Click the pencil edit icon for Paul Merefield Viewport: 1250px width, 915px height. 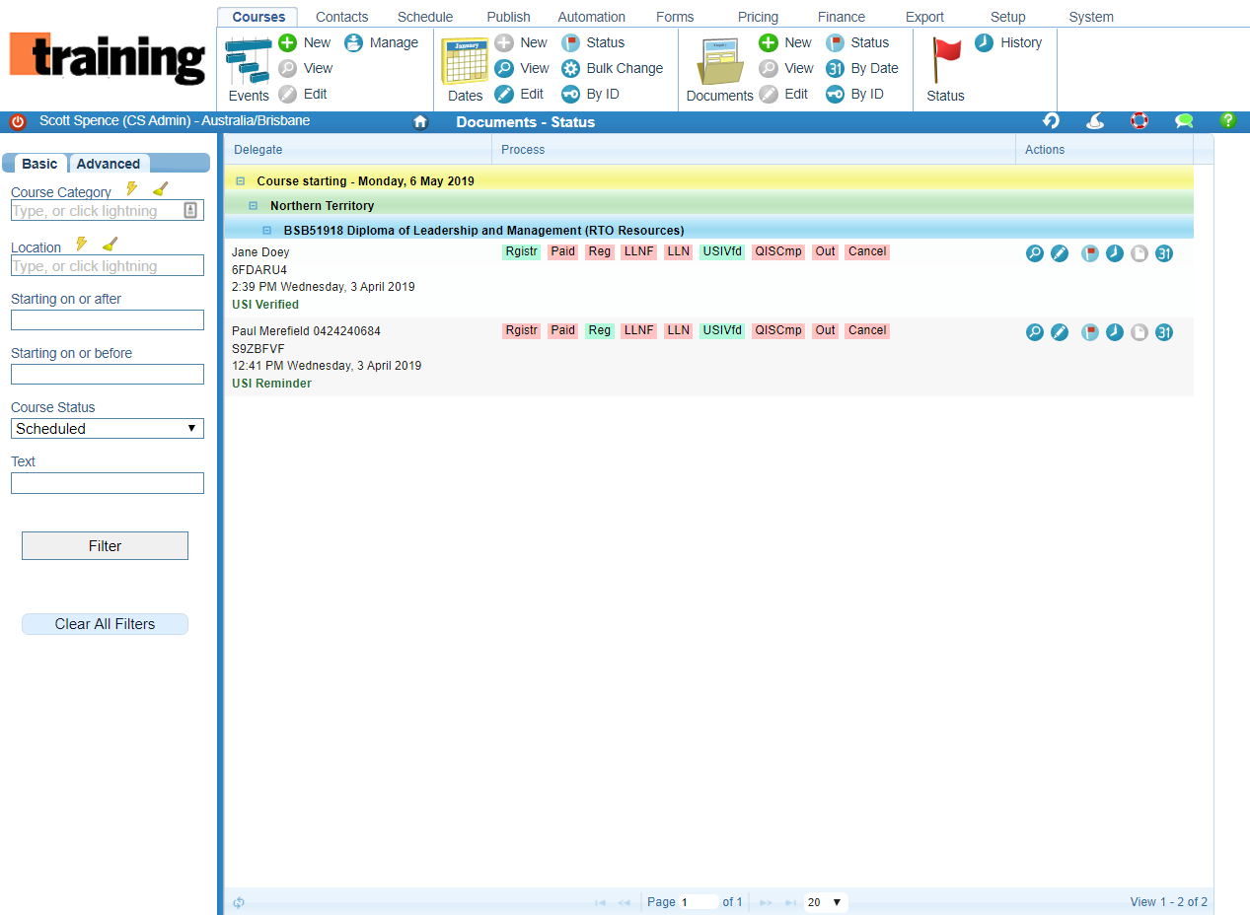(x=1060, y=332)
